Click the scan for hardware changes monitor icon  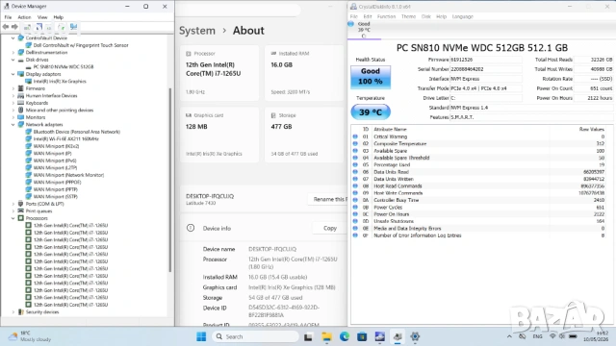pos(73,27)
